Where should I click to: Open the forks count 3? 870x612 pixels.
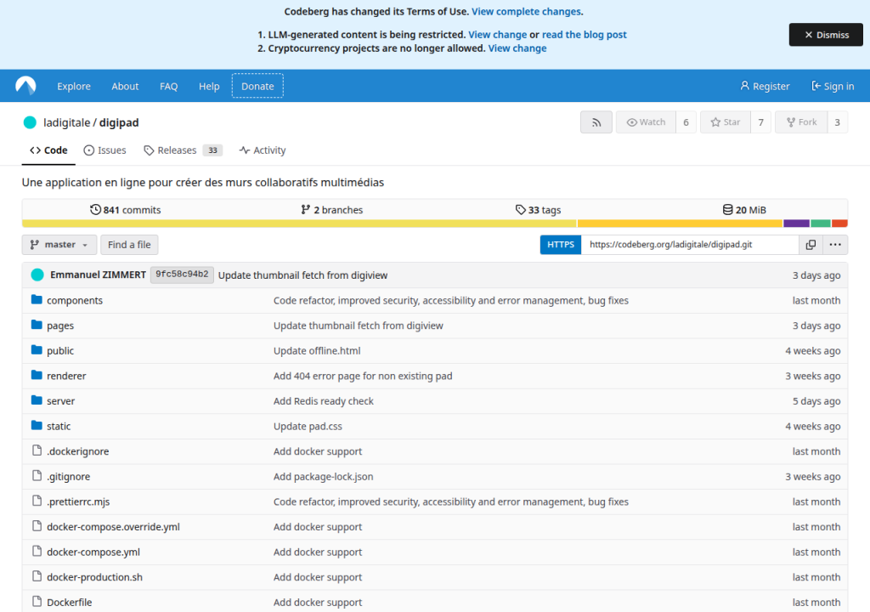click(x=837, y=122)
